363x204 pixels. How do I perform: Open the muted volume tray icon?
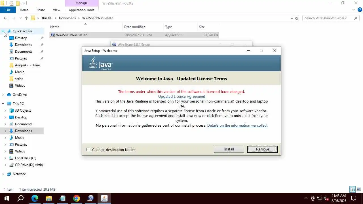326,198
